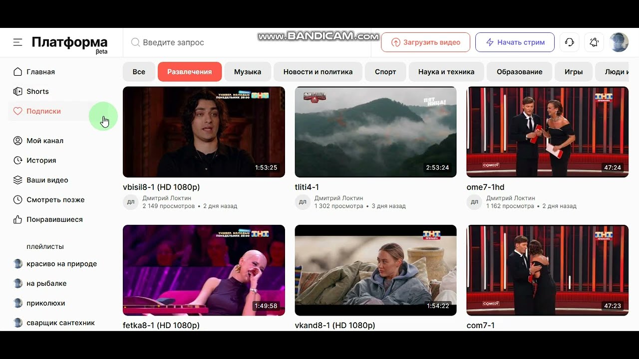Click the title ome7-1hd
This screenshot has height=359, width=639.
[485, 187]
